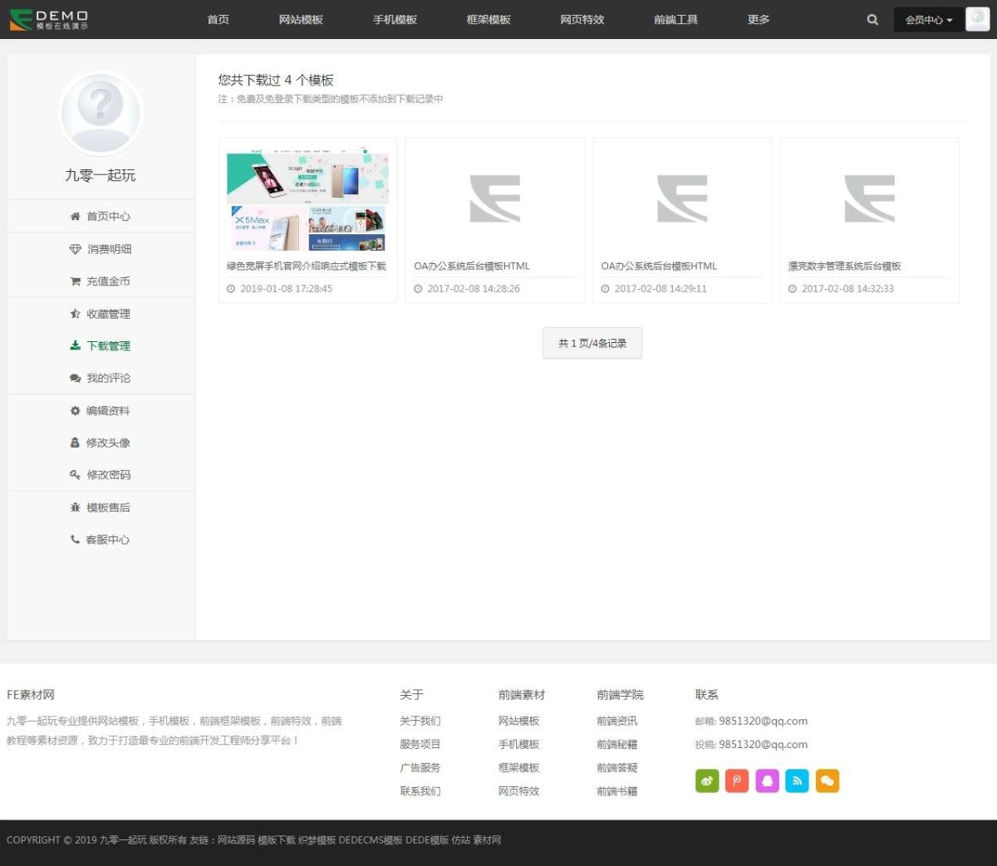Open 客服中心 in the sidebar
Image resolution: width=997 pixels, height=866 pixels.
tap(108, 540)
